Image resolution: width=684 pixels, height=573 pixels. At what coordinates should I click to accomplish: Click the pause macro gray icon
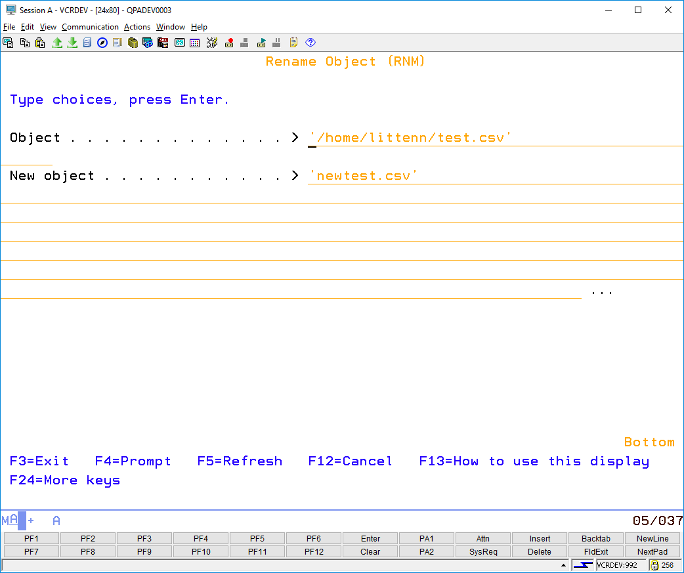276,43
